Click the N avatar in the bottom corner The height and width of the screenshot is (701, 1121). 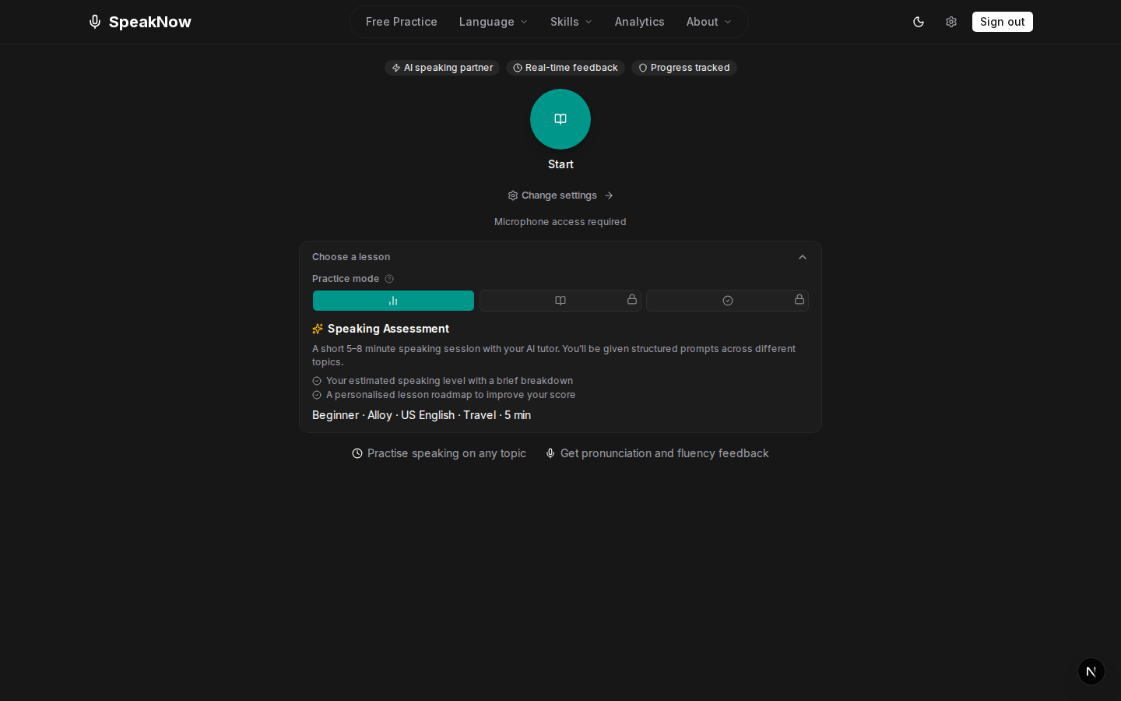1091,671
